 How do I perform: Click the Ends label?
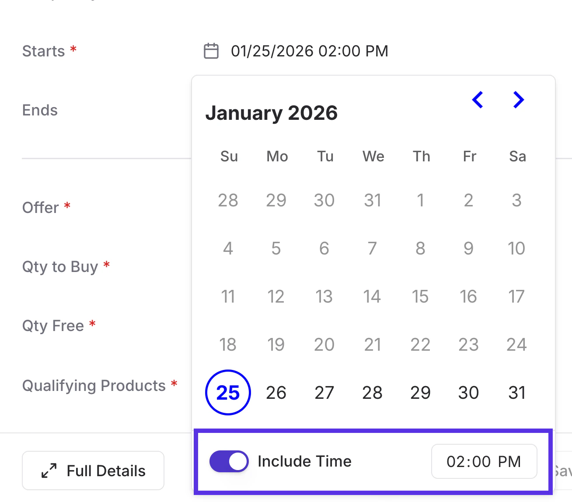pyautogui.click(x=40, y=110)
